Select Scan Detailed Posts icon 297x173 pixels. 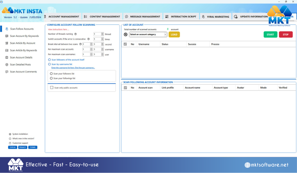7,65
